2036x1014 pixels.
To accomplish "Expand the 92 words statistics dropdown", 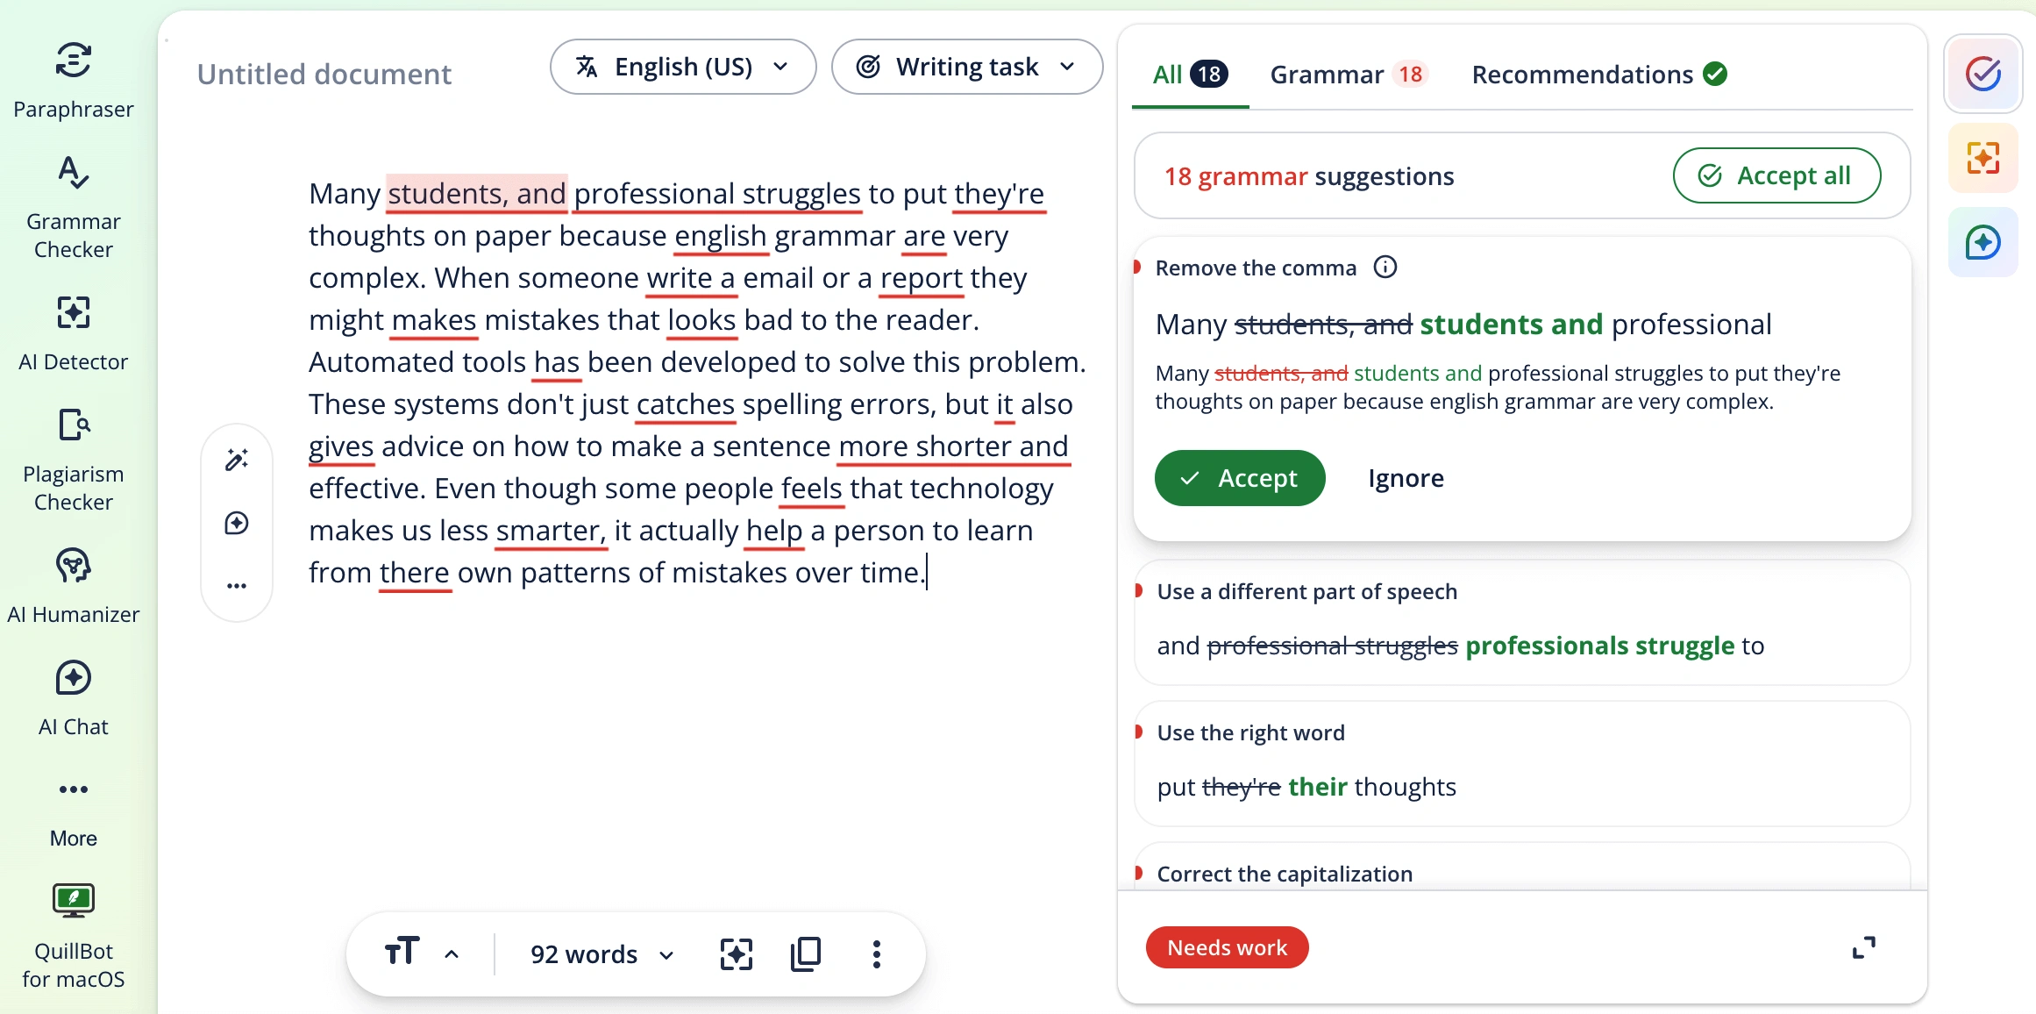I will click(602, 953).
